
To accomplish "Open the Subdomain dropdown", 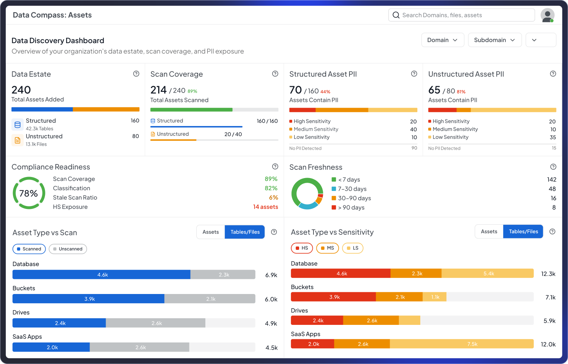I will click(x=495, y=40).
